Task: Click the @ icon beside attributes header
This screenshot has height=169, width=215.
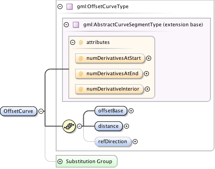Action: point(81,43)
